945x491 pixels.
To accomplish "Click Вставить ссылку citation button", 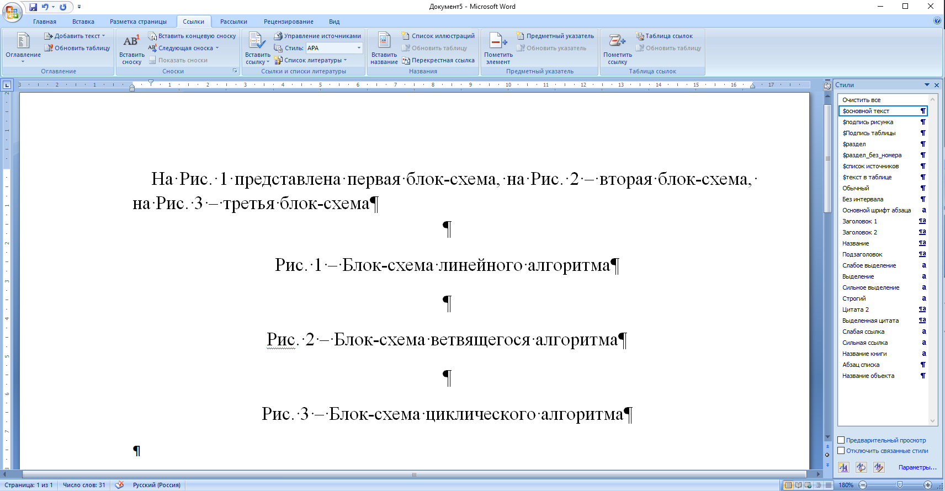I will pos(257,49).
